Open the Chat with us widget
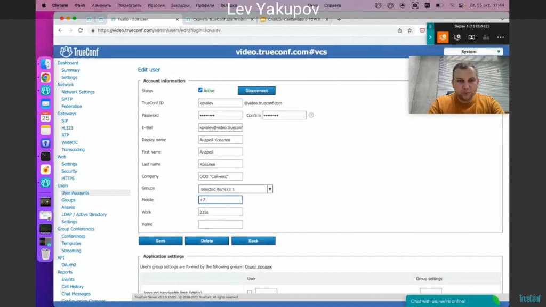This screenshot has width=546, height=307. (x=452, y=301)
